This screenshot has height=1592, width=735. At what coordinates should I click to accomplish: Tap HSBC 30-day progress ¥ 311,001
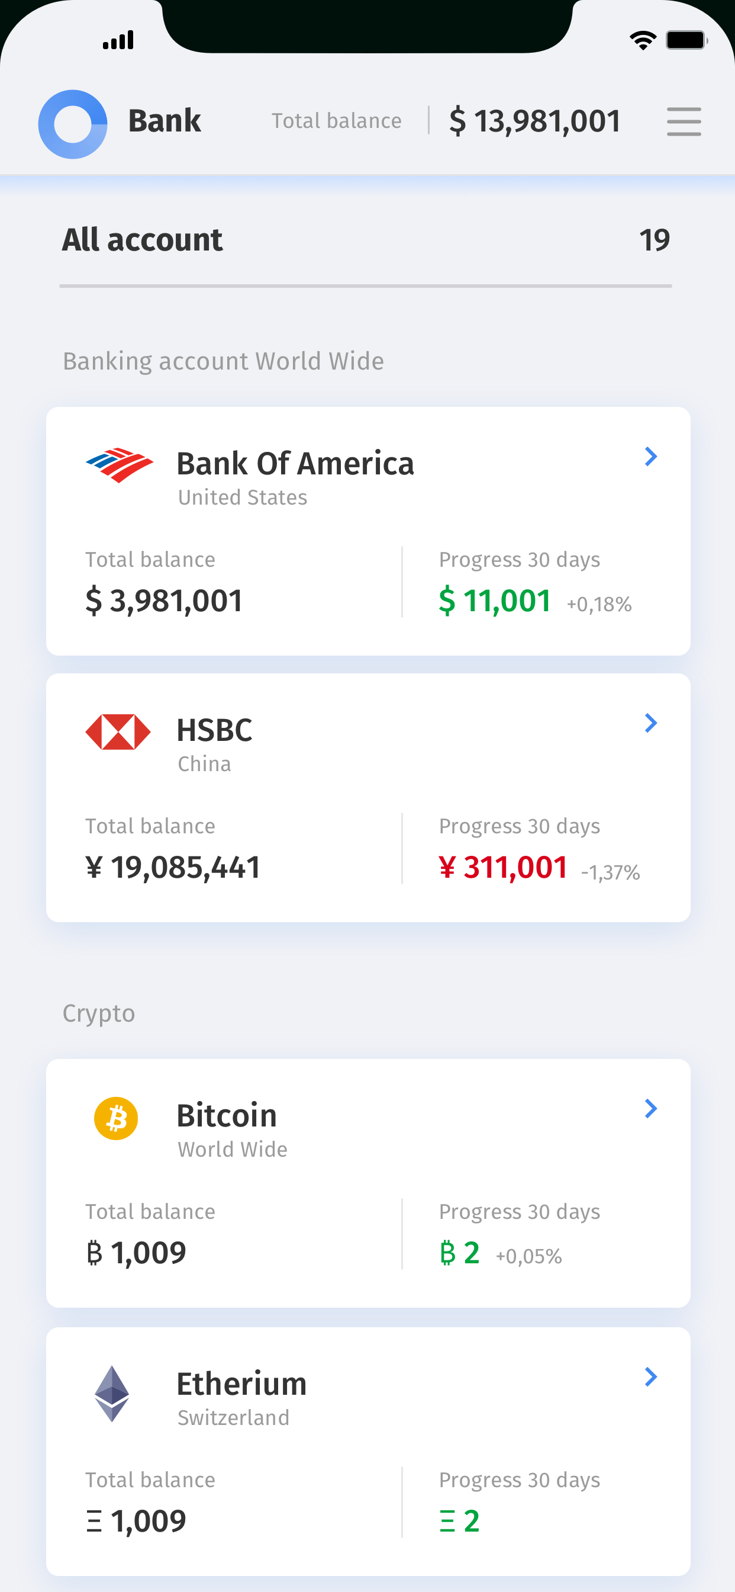click(504, 867)
